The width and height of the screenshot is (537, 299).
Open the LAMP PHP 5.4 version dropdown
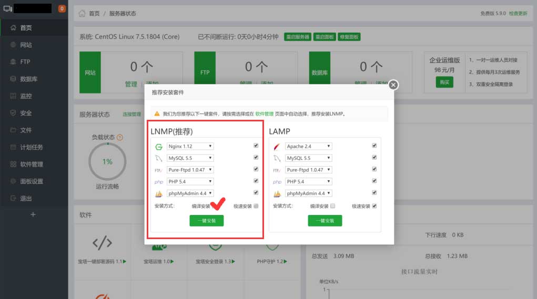(x=309, y=181)
